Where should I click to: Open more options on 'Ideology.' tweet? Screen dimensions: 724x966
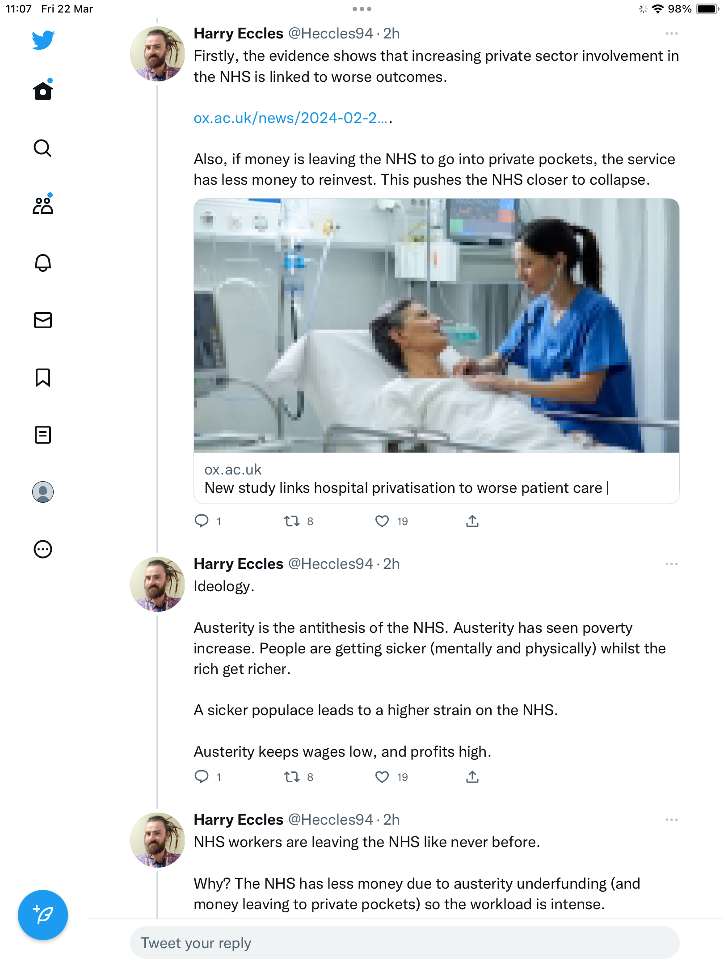click(672, 564)
